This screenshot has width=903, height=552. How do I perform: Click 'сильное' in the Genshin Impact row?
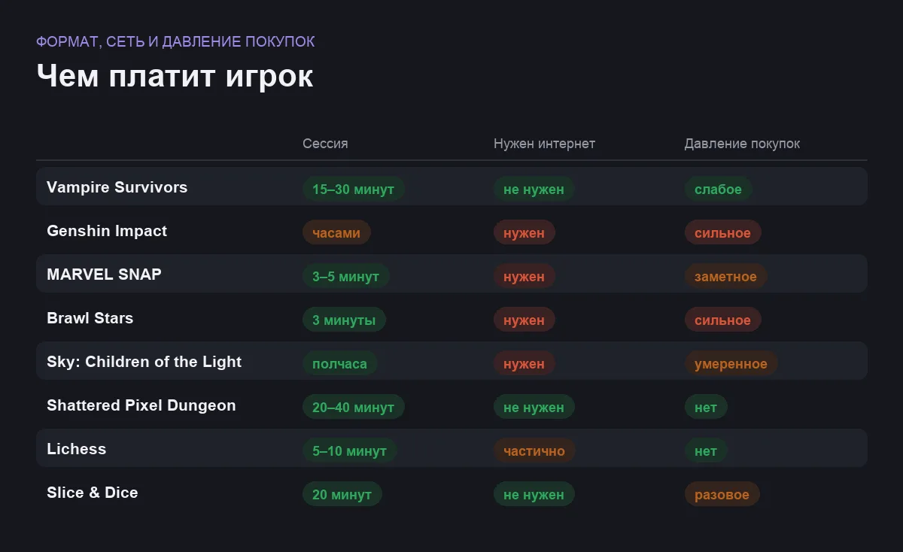coord(723,232)
